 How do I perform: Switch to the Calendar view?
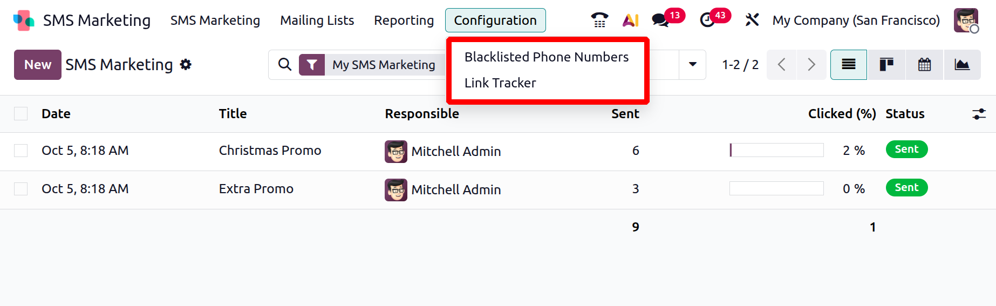(924, 65)
